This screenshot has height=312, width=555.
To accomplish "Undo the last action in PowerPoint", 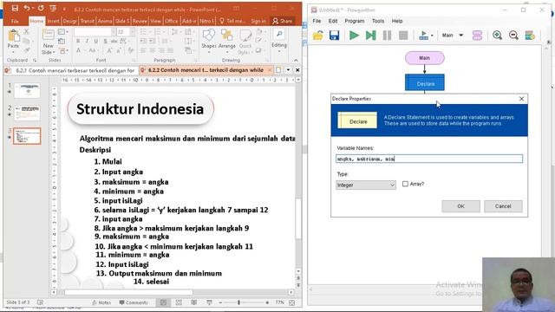I will (27, 8).
